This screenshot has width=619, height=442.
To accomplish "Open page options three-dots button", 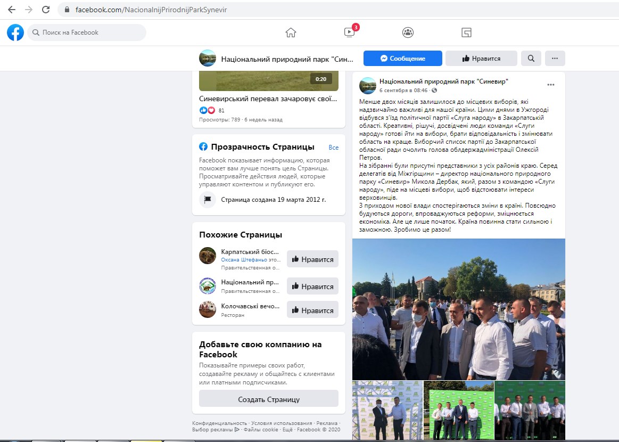I will click(x=555, y=59).
